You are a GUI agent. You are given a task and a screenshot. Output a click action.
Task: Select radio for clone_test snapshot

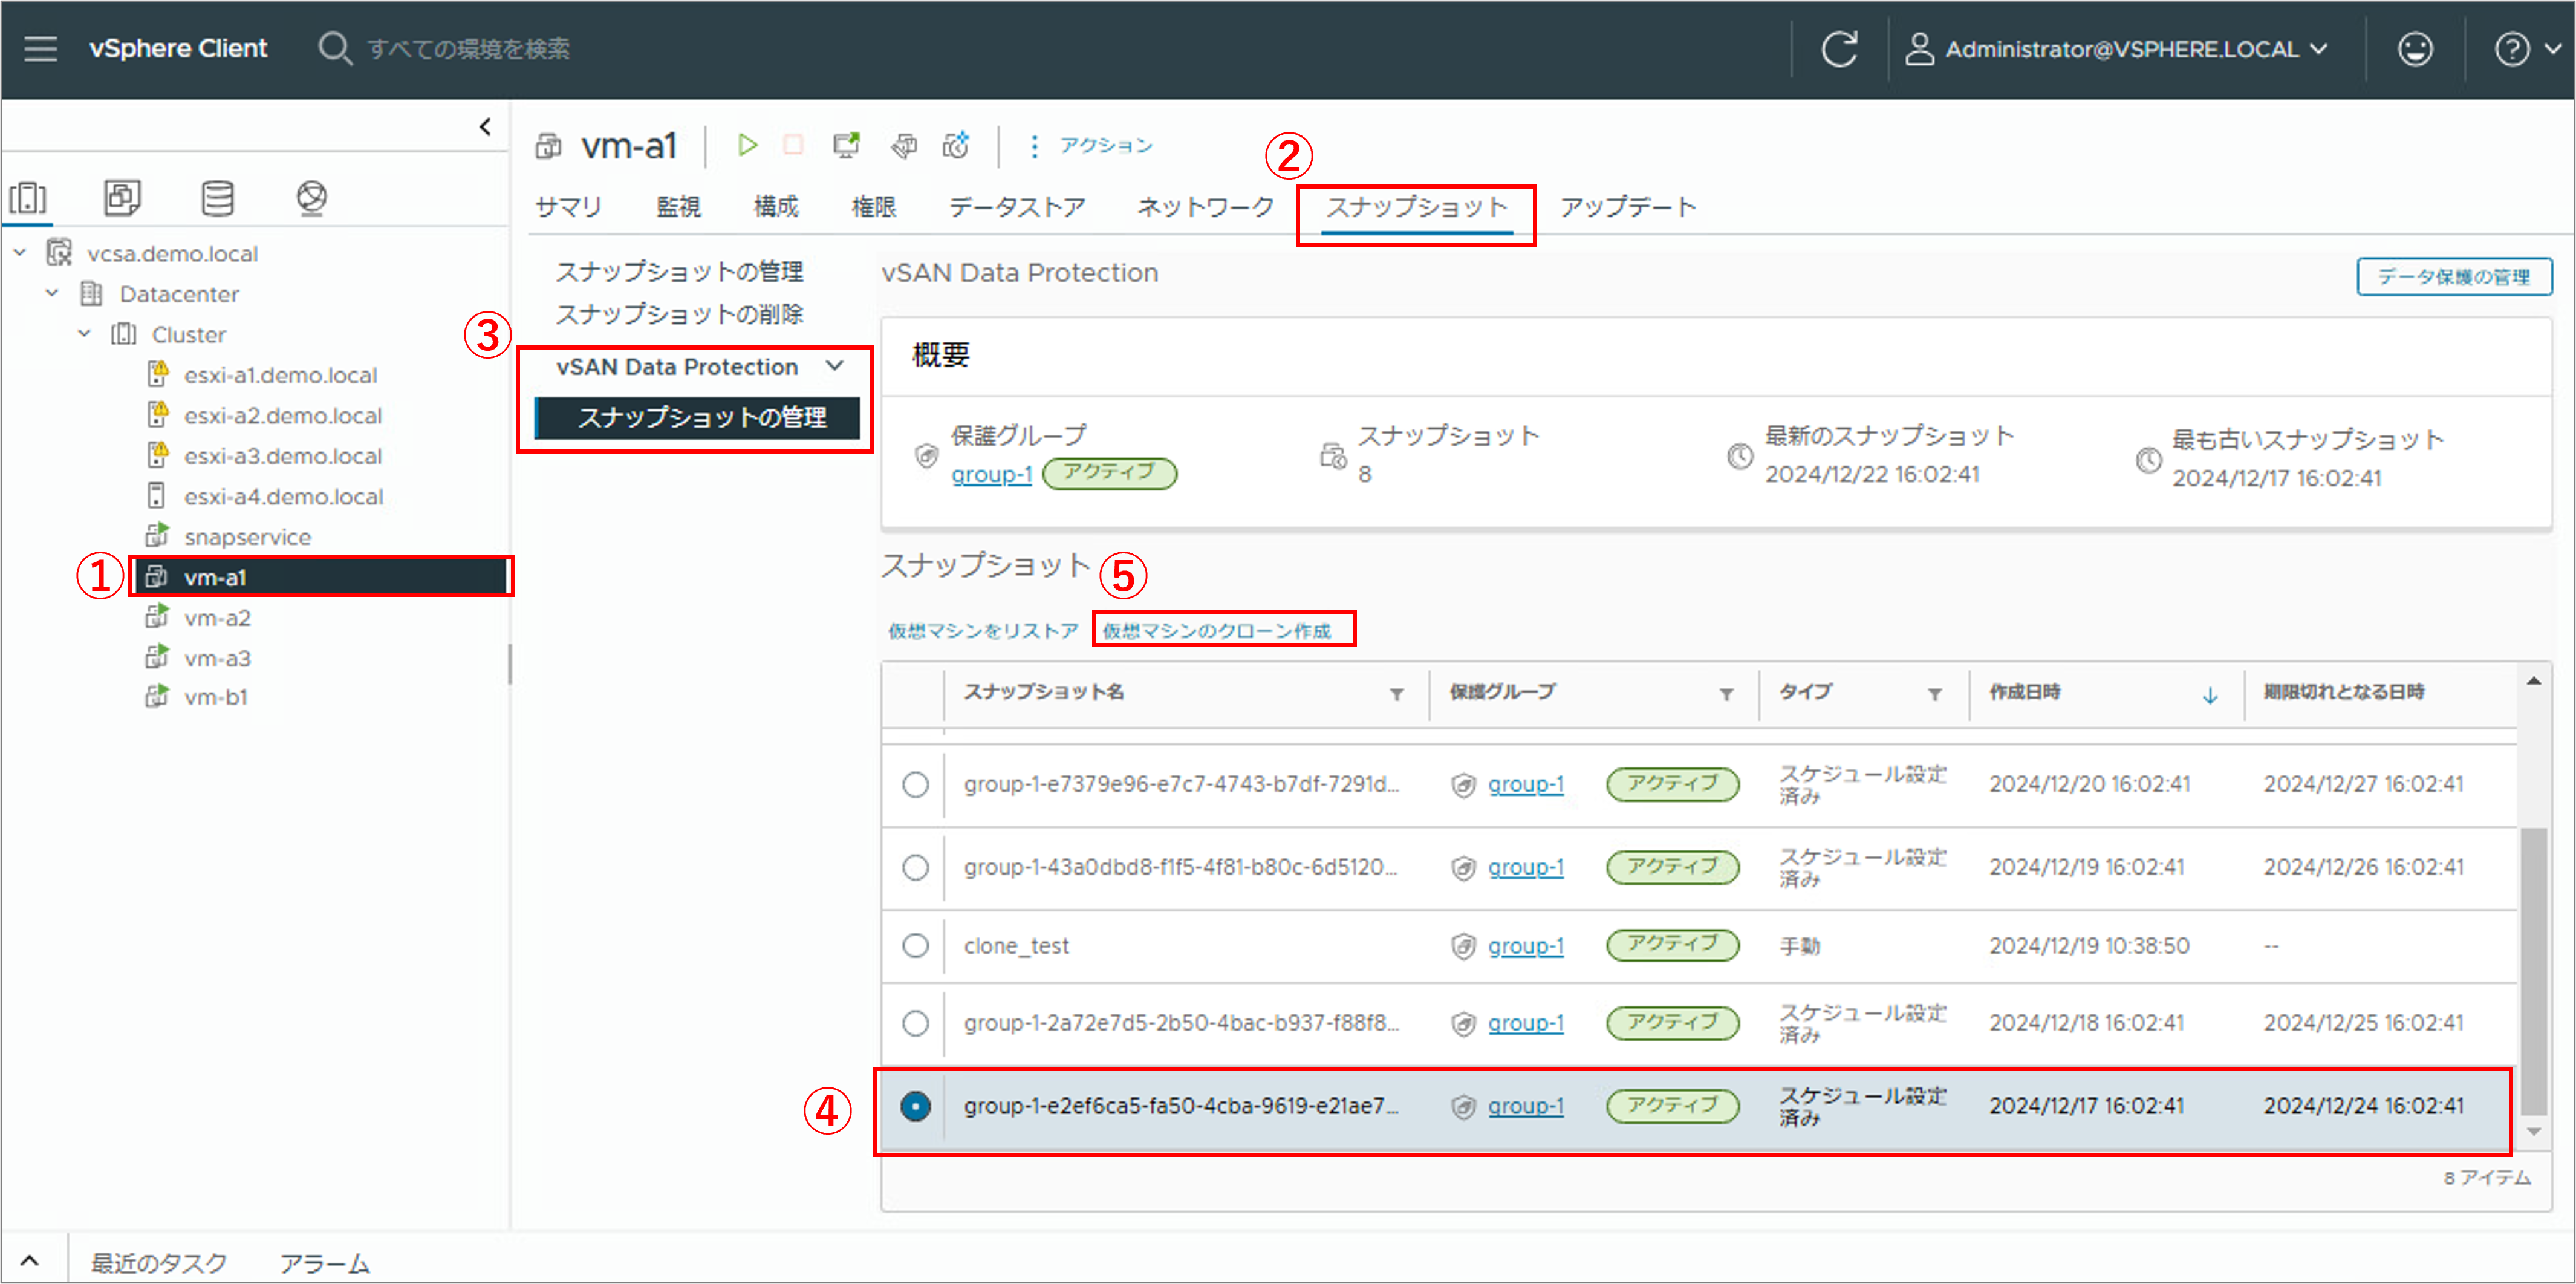click(915, 945)
